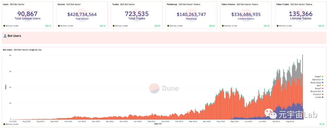Viewport: 328px width, 129px height.
Task: Click the $336,686,935 lifetime volume value
Action: (246, 14)
